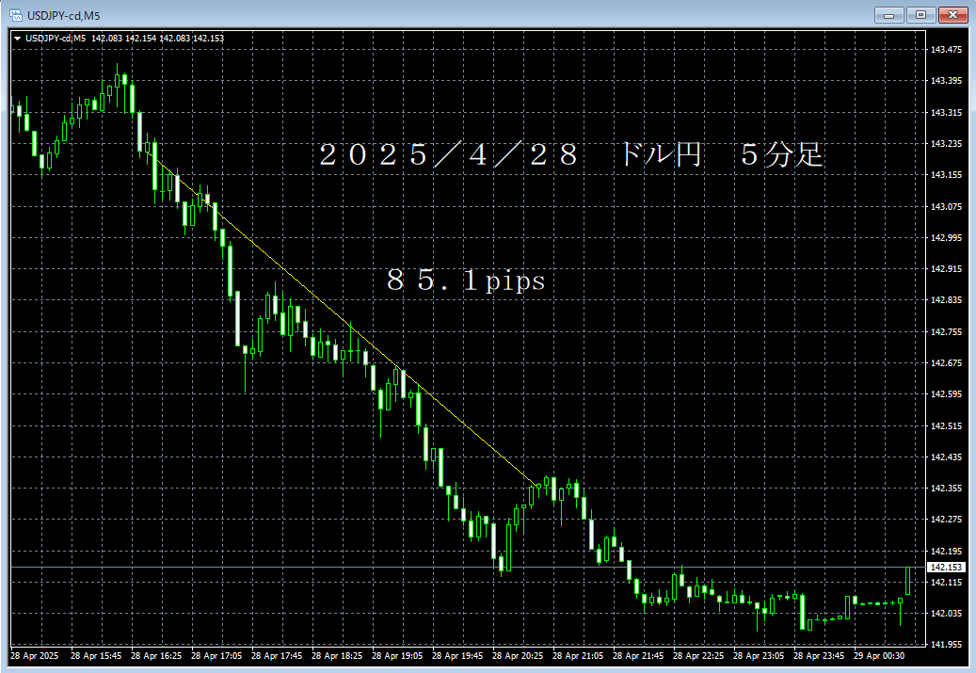Click the 142.435 price scale label

[946, 457]
